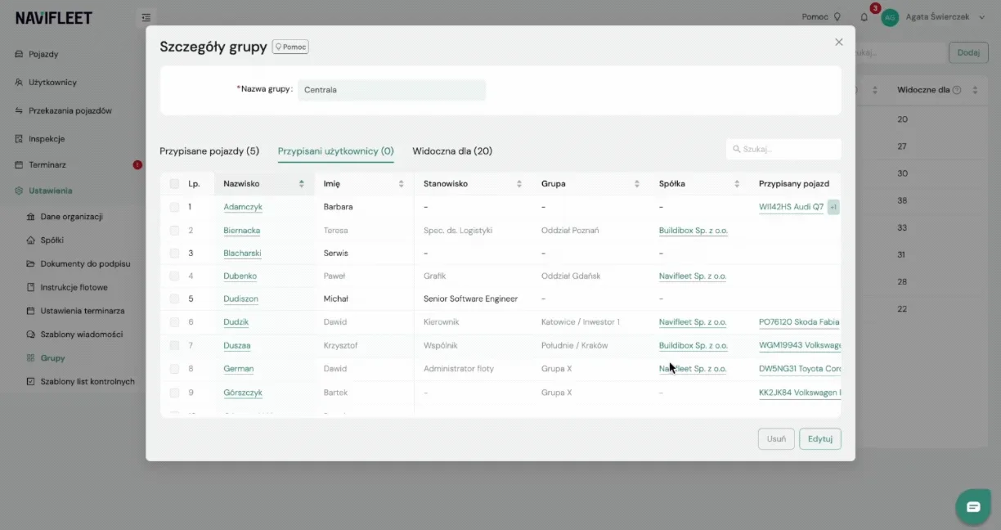1001x530 pixels.
Task: Click the Nazwa grupy input field
Action: (x=392, y=90)
